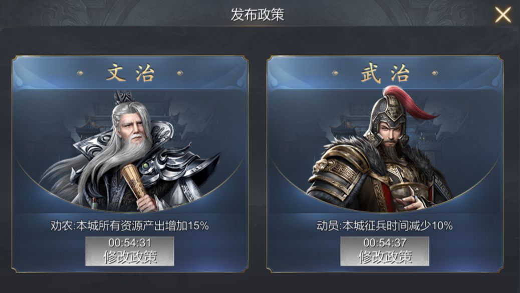Click the 00:54:31 countdown timer
Image resolution: width=520 pixels, height=293 pixels.
[x=130, y=243]
